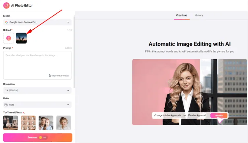This screenshot has width=248, height=143.
Task: Click the Try These Effects label
Action: (x=13, y=112)
